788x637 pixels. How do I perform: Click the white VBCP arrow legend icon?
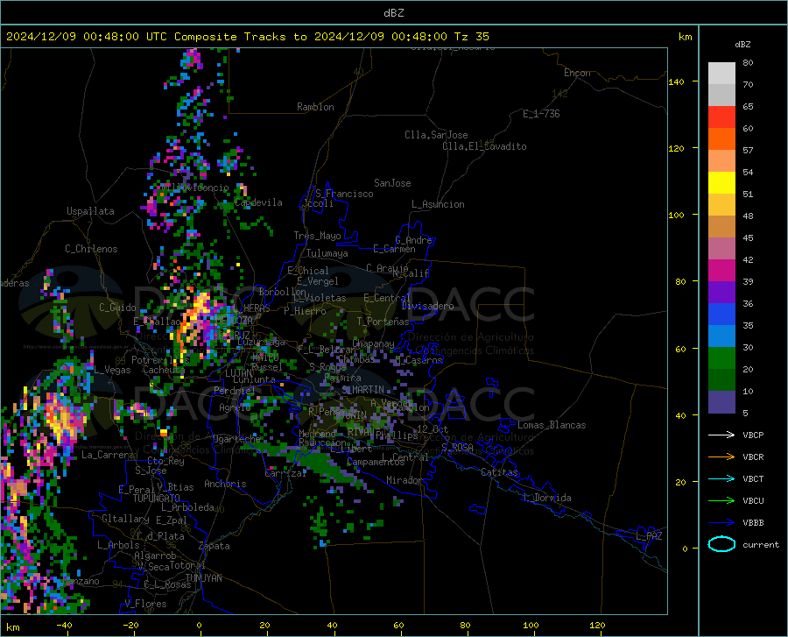(721, 435)
